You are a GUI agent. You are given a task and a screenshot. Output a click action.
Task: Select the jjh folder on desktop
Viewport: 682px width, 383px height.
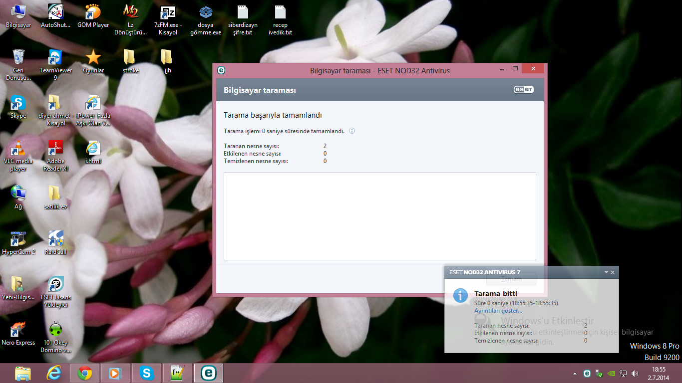click(168, 61)
